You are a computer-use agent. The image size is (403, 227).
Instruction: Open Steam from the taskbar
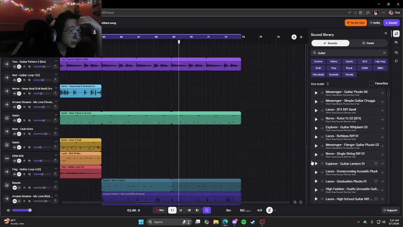253,222
